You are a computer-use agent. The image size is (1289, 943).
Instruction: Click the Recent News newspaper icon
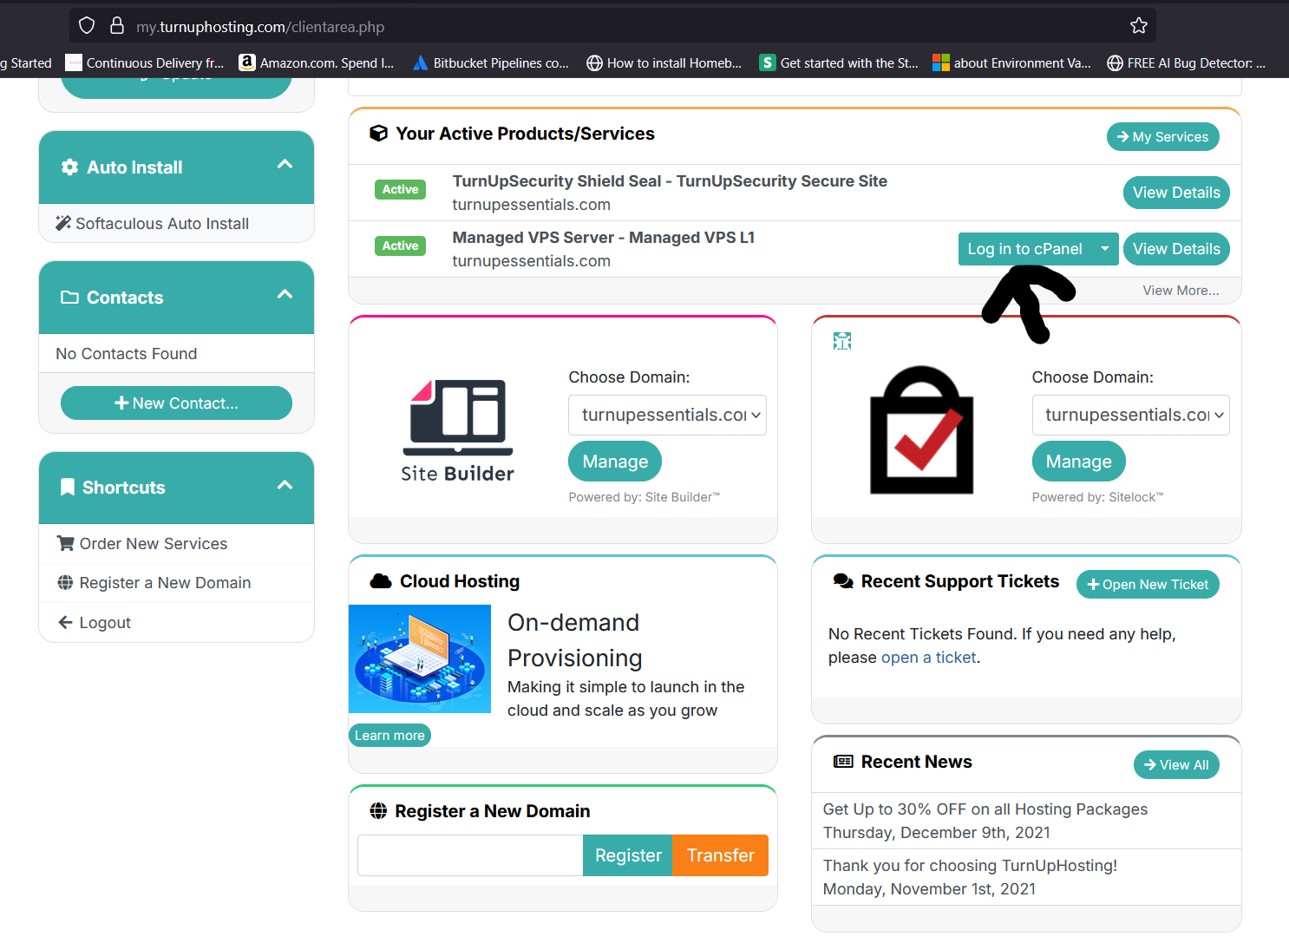pyautogui.click(x=843, y=762)
